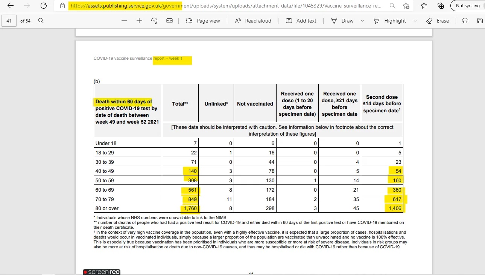Image resolution: width=485 pixels, height=275 pixels.
Task: Click the '40 to 49' row label
Action: (105, 171)
